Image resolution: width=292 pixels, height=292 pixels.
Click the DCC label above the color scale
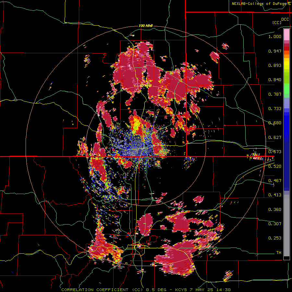click(285, 19)
